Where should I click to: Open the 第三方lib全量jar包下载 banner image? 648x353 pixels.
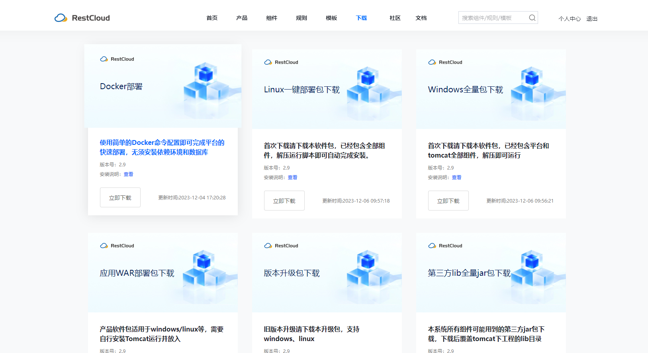(x=491, y=273)
